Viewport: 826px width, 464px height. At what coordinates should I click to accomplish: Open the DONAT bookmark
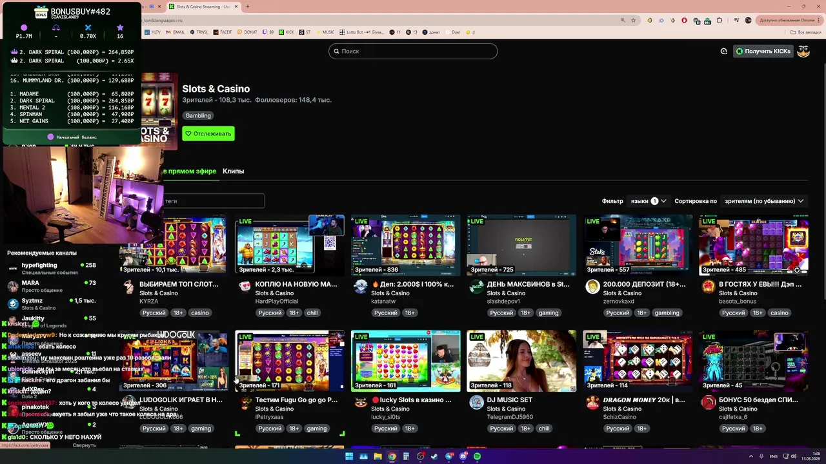[247, 32]
